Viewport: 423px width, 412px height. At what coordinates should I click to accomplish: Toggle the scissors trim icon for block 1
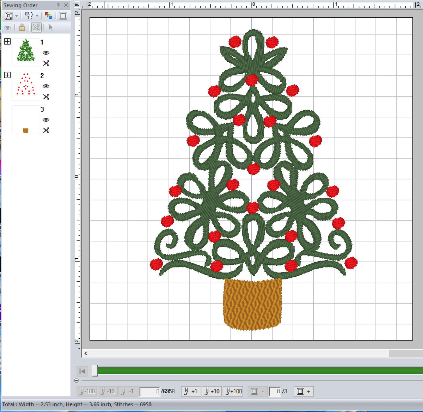coord(46,63)
